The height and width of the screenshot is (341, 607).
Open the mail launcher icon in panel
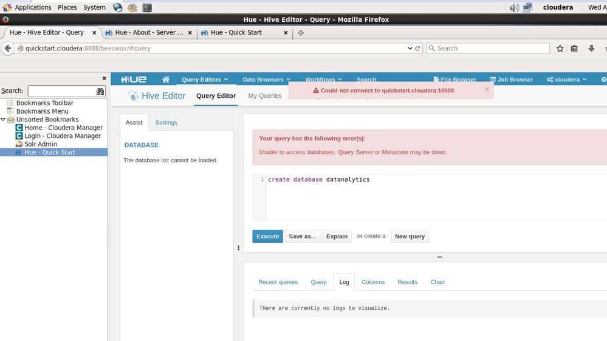click(132, 7)
